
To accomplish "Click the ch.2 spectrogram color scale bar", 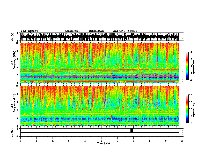I will [187, 109].
